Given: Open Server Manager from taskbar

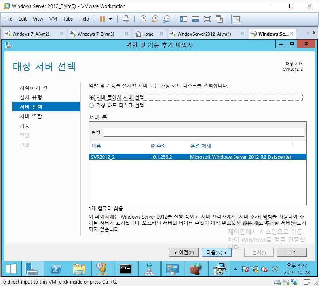Looking at the screenshot, I should (32, 269).
